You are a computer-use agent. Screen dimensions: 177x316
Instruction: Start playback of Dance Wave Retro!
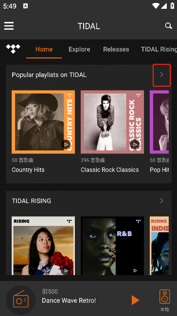(x=135, y=300)
